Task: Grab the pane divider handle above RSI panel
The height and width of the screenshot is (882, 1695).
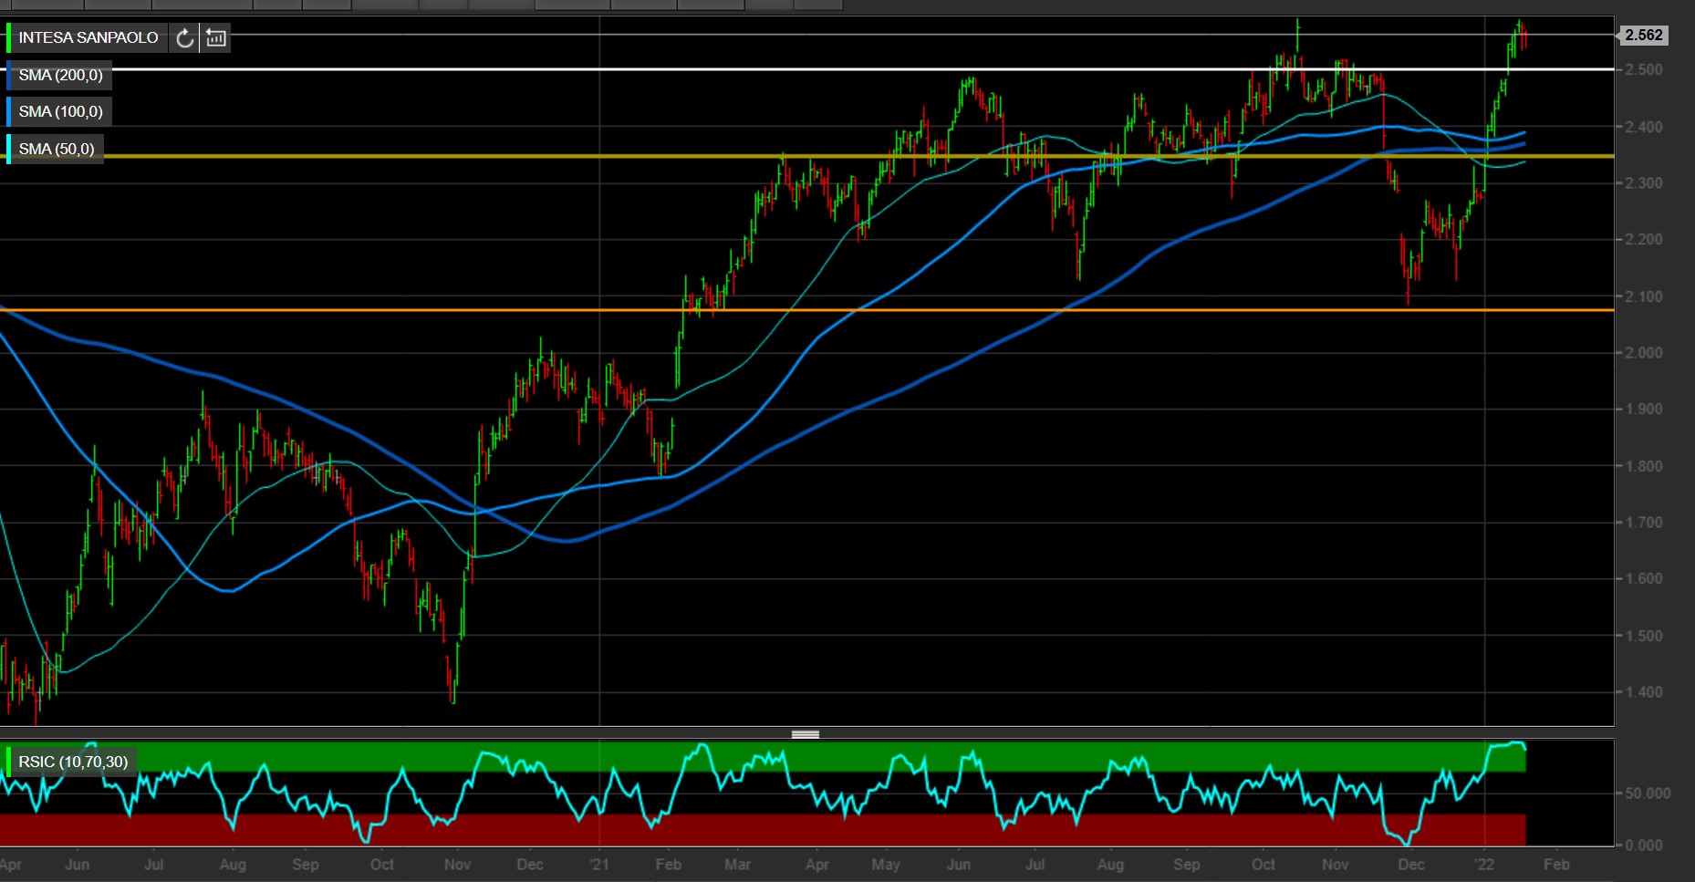Action: (806, 734)
